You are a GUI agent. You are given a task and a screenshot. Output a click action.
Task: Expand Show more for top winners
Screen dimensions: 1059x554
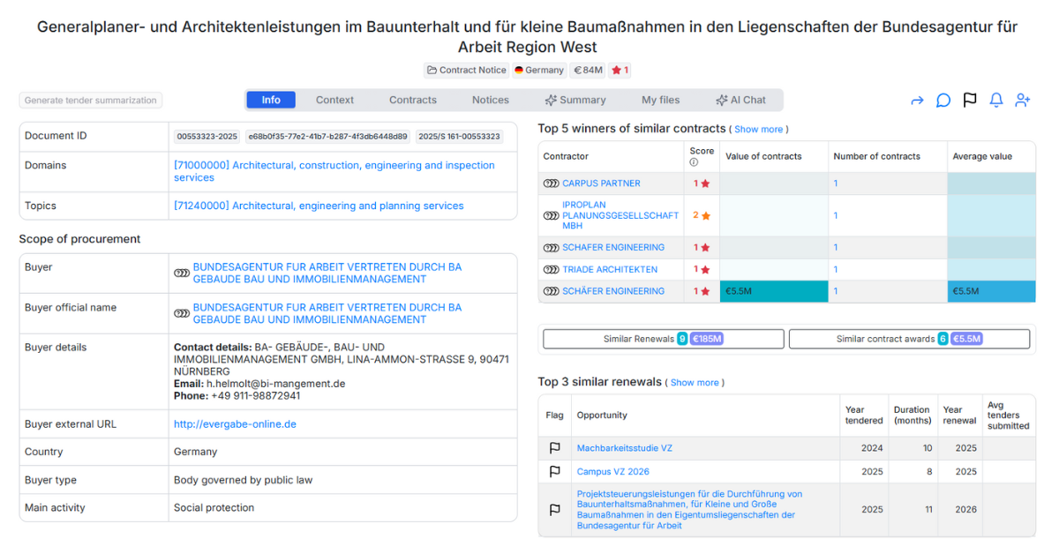pyautogui.click(x=758, y=130)
